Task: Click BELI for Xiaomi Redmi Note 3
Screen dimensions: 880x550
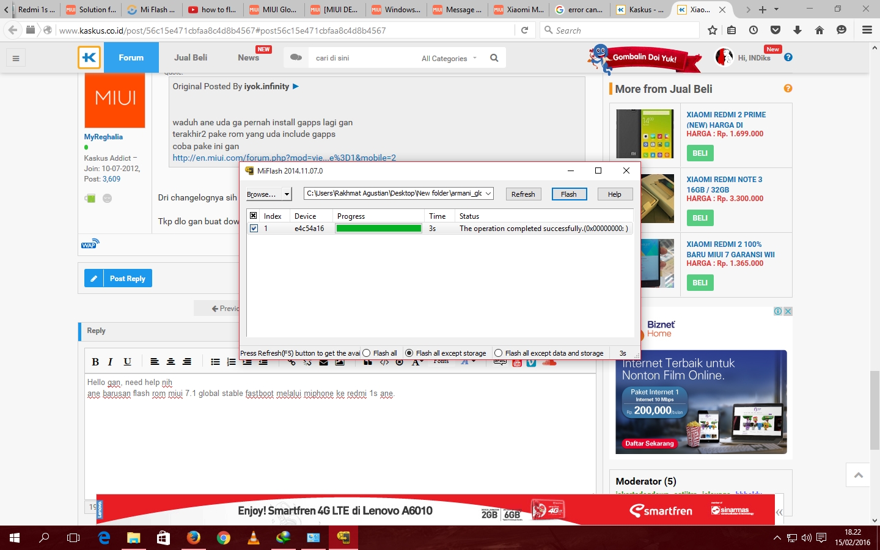Action: [x=700, y=218]
